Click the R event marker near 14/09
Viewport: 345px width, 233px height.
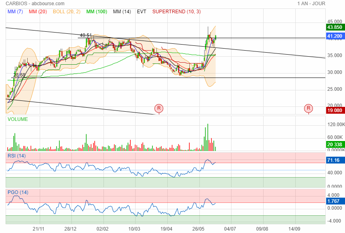pyautogui.click(x=308, y=108)
